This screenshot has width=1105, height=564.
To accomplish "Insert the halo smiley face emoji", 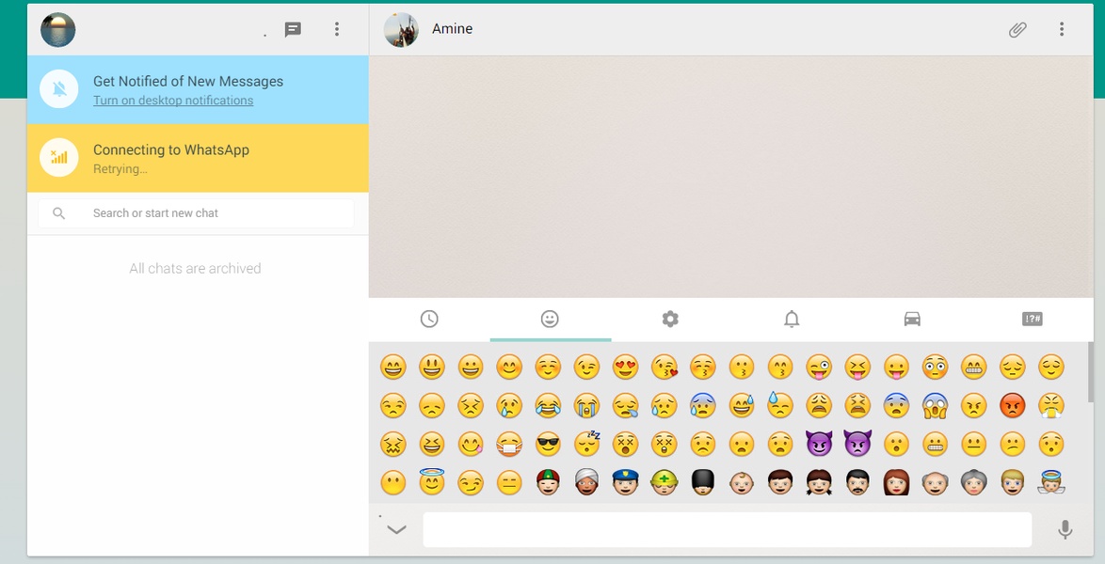I will 431,482.
